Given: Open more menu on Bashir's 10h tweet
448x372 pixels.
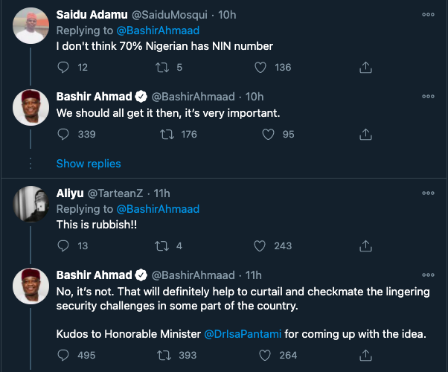Looking at the screenshot, I should pos(428,96).
